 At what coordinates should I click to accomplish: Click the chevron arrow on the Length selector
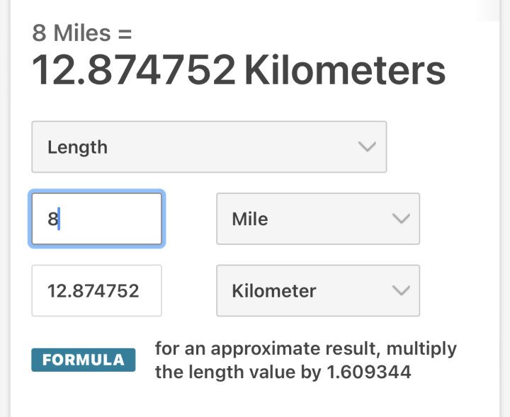[366, 147]
